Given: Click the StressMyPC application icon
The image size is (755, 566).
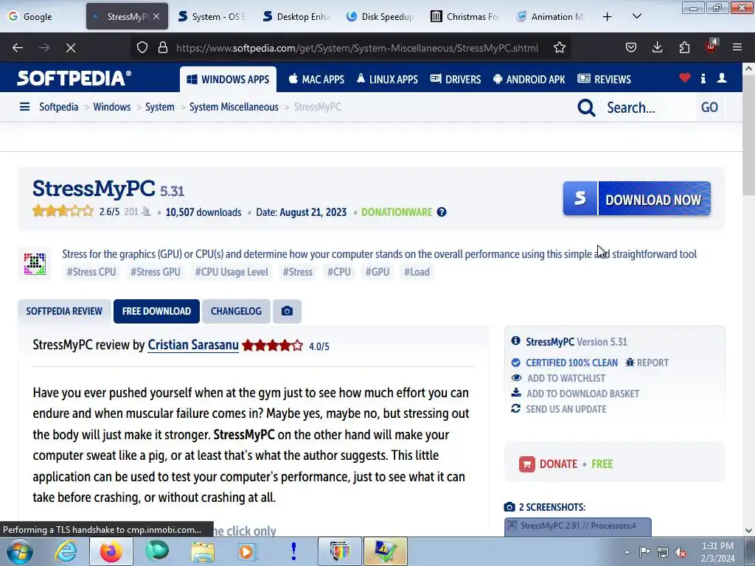Looking at the screenshot, I should [x=35, y=264].
